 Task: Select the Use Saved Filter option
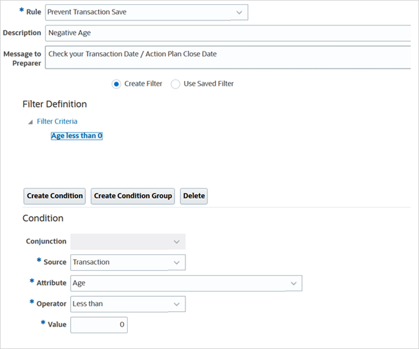176,84
